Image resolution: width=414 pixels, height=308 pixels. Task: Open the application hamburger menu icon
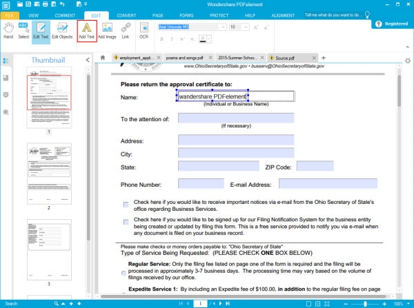pos(6,5)
